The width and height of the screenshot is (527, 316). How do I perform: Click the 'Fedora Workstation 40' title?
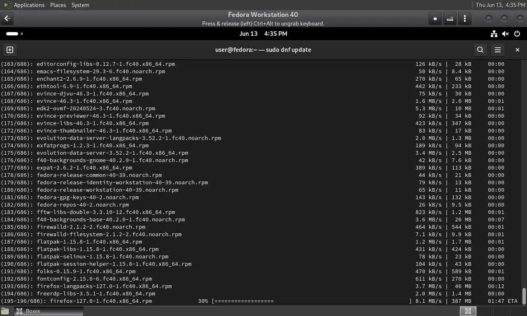(x=263, y=15)
